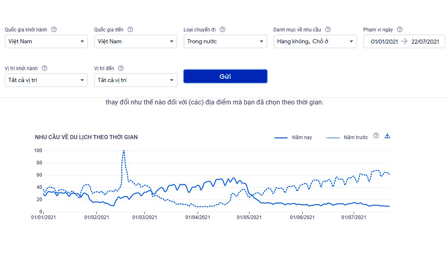This screenshot has width=448, height=257.
Task: Toggle the Năm nay legend series
Action: coord(293,137)
